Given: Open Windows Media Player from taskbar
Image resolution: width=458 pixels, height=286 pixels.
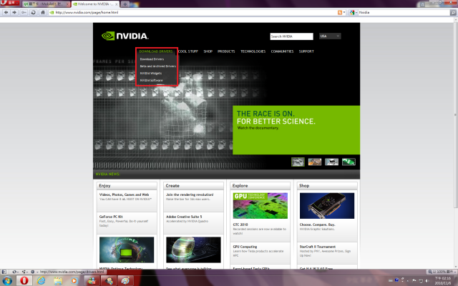Looking at the screenshot, I should (x=74, y=281).
